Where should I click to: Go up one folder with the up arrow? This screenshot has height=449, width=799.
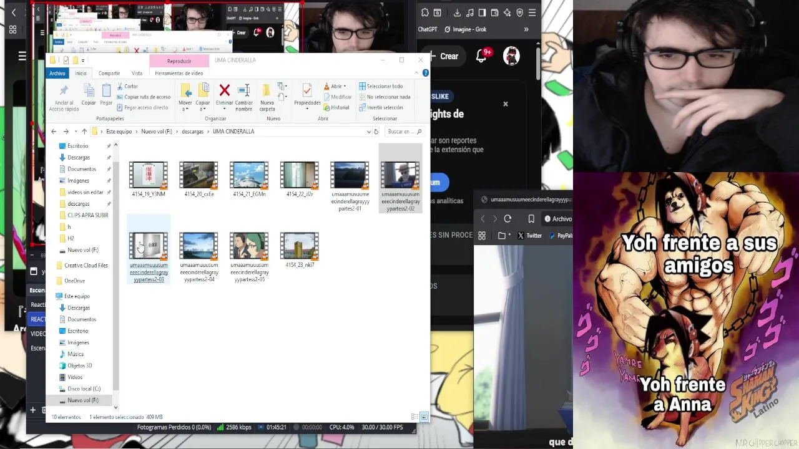(x=84, y=132)
